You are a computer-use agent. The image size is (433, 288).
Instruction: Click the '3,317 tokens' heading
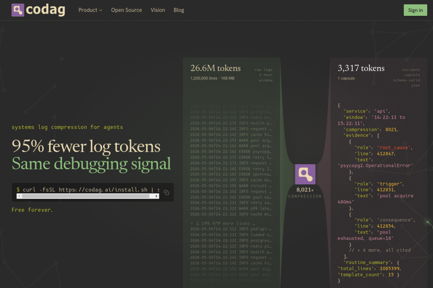click(x=361, y=68)
